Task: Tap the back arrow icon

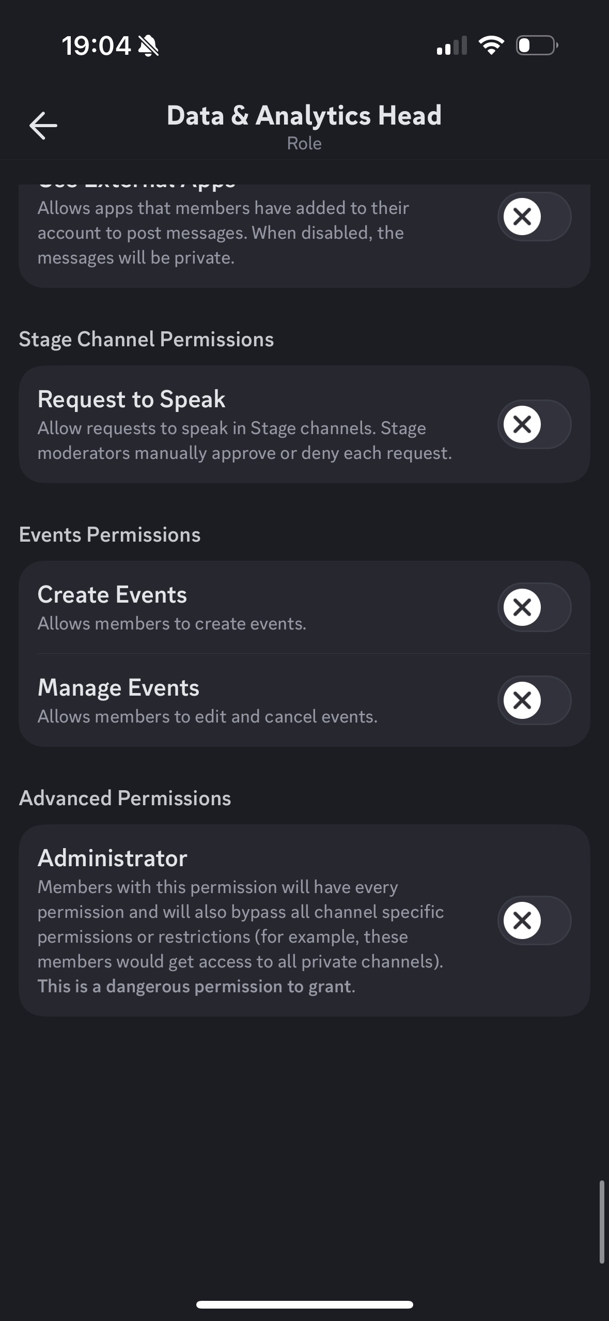Action: [43, 126]
